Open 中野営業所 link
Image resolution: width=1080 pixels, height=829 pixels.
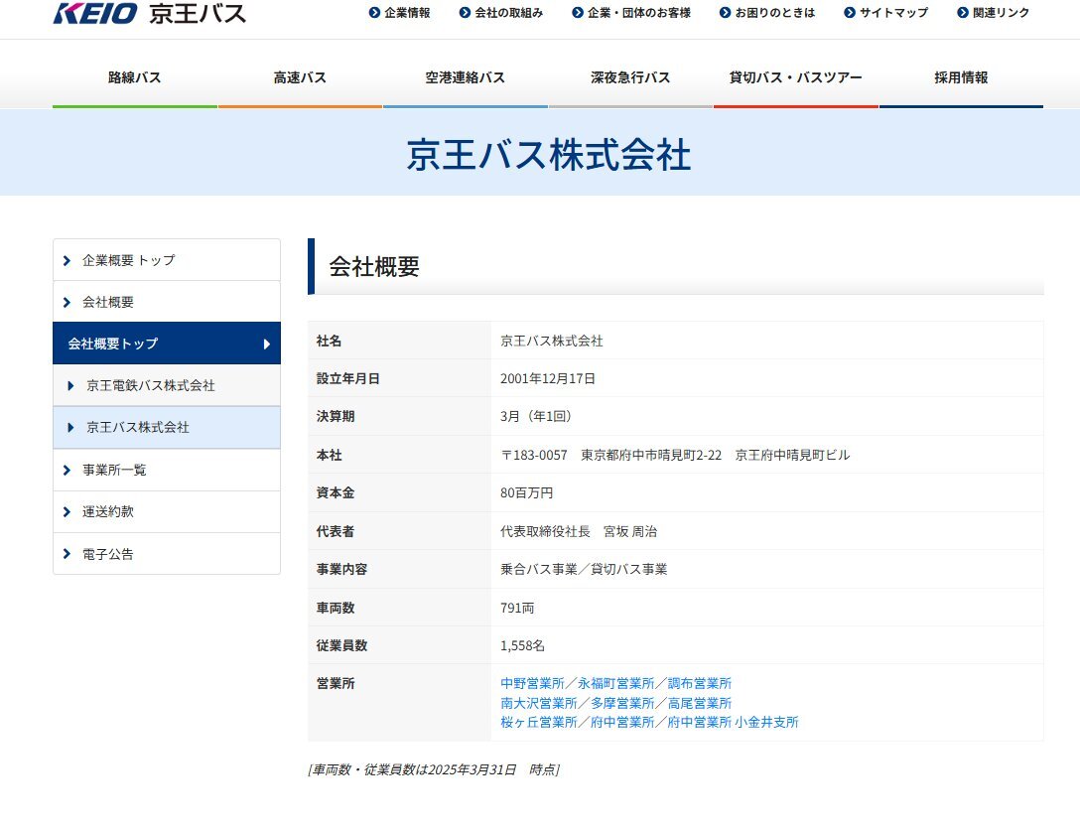[x=532, y=683]
